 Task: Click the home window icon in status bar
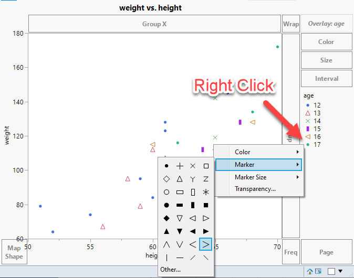coord(310,271)
